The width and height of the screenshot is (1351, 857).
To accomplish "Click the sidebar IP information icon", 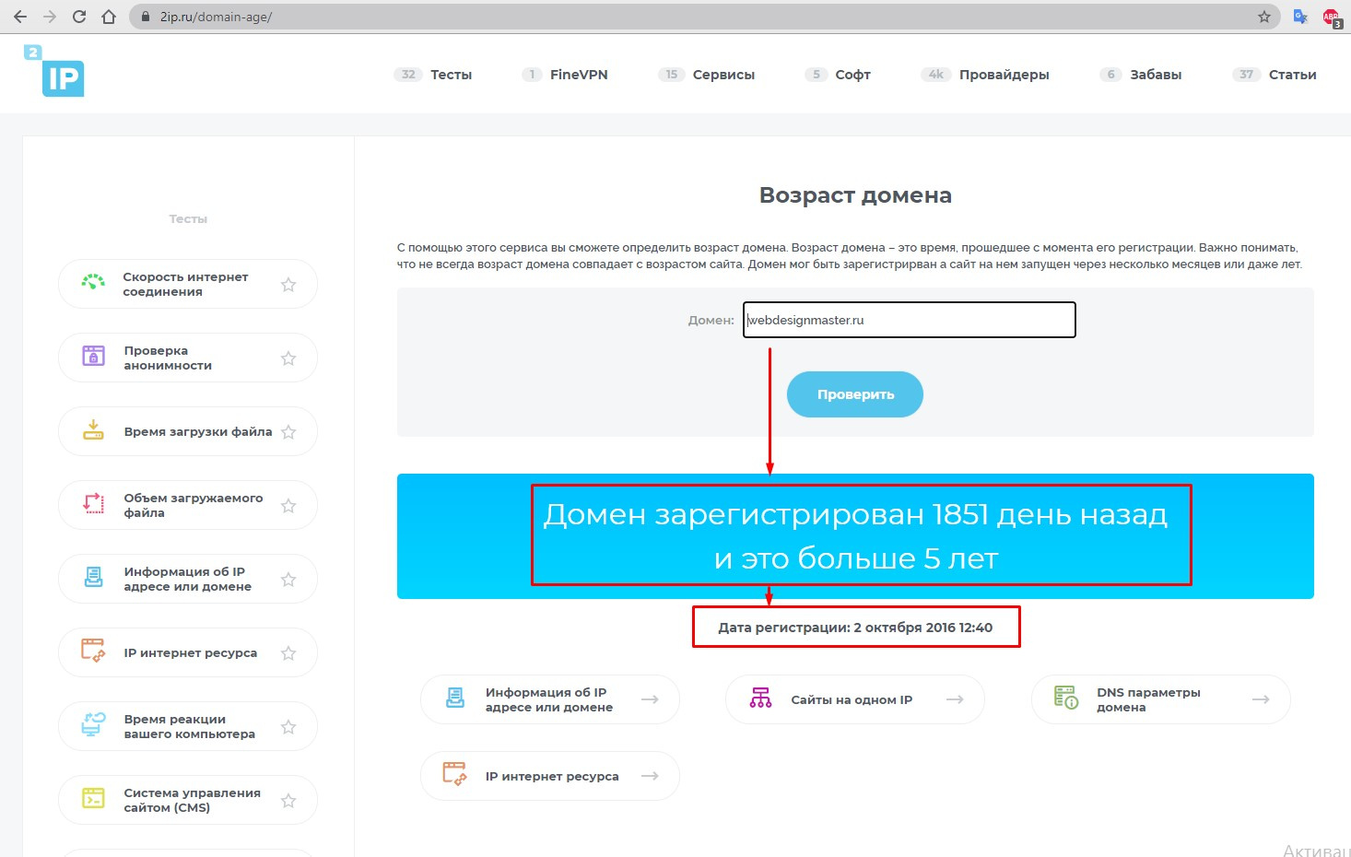I will (93, 578).
